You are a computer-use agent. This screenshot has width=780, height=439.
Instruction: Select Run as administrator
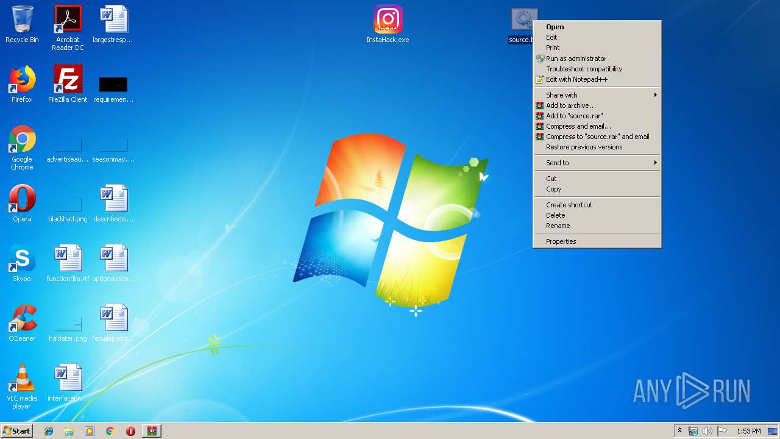pos(597,59)
